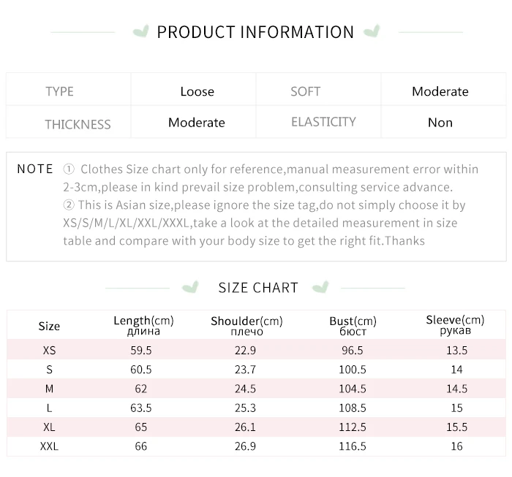Click the circled number two in NOTE

click(x=69, y=205)
